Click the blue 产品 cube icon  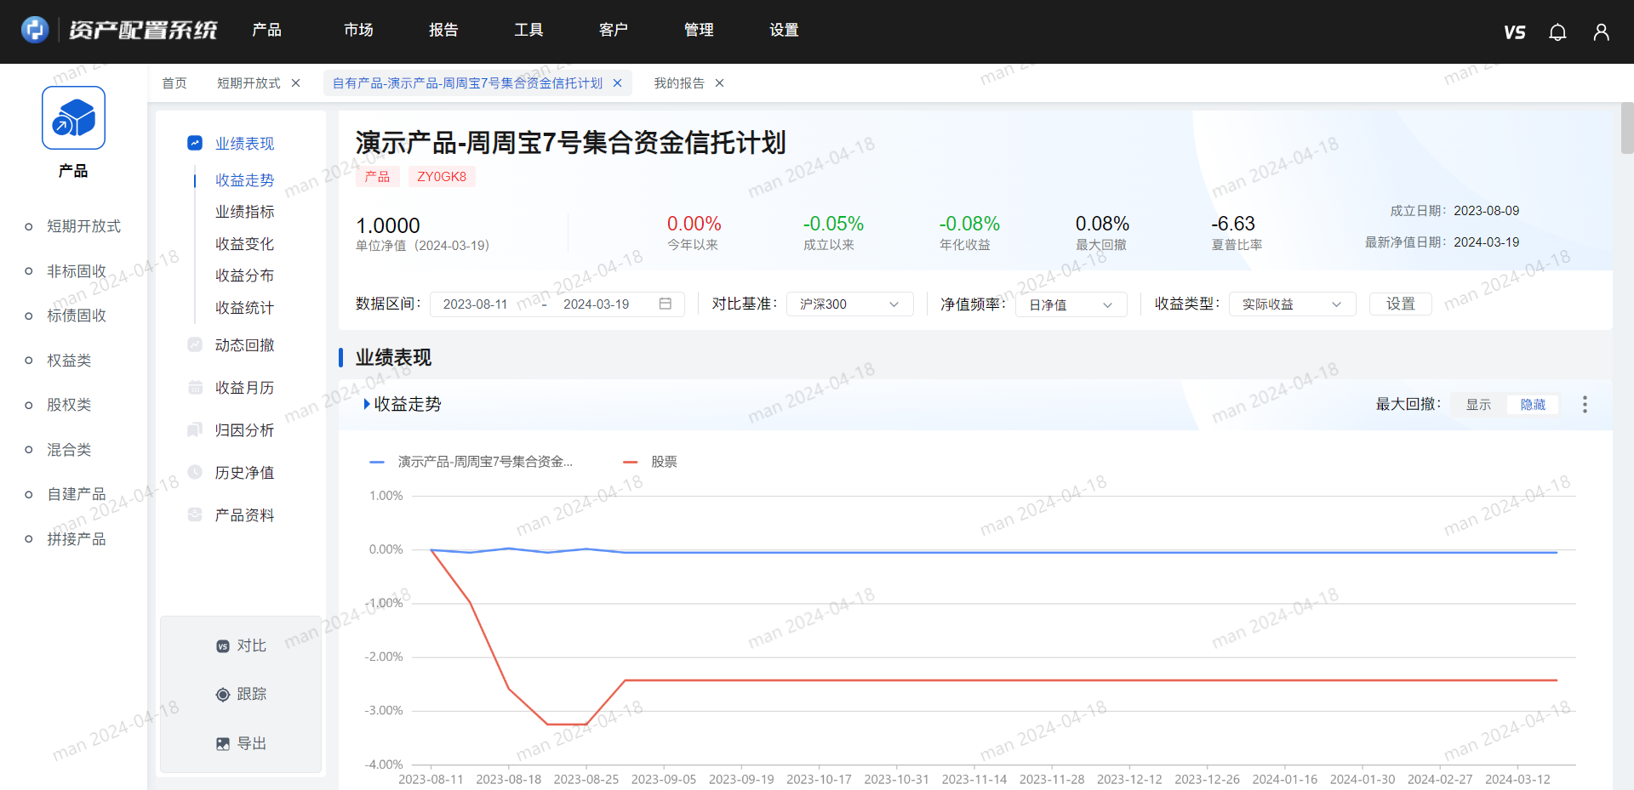coord(73,117)
